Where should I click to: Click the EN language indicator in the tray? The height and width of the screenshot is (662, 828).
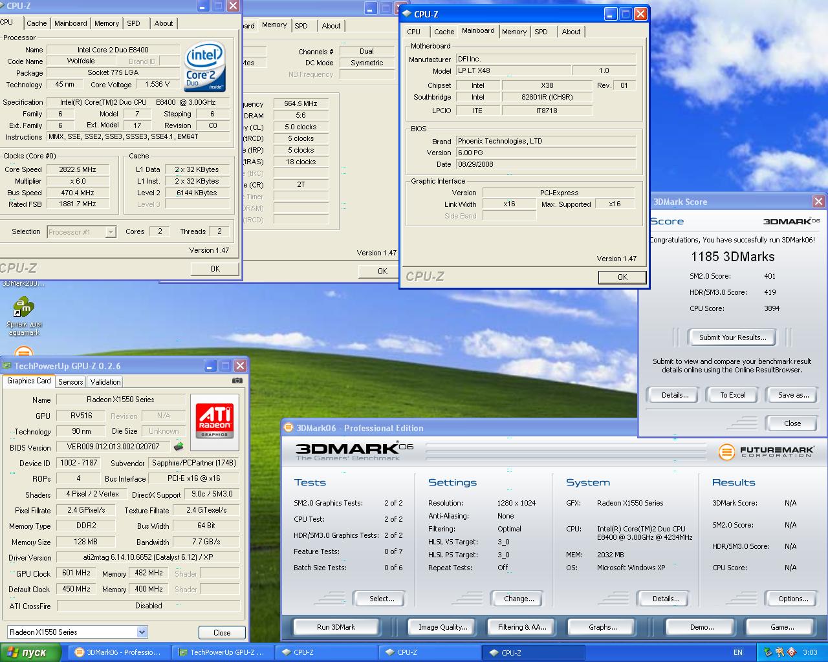738,652
